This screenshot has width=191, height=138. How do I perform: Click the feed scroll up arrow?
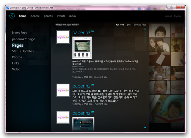(145, 29)
